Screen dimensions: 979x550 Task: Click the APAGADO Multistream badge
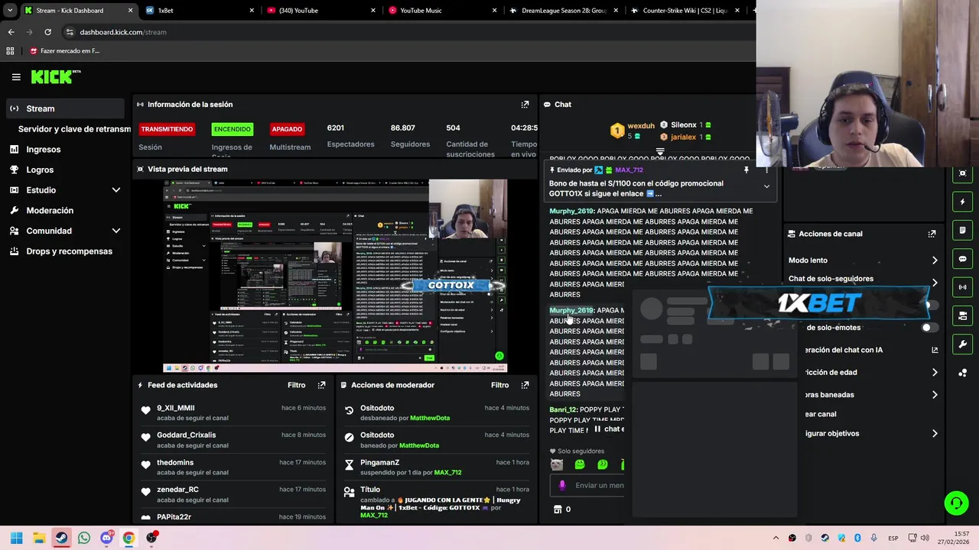[x=287, y=129]
